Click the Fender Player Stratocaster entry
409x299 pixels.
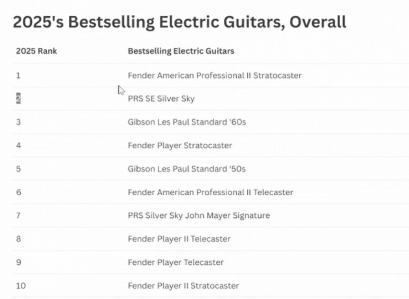point(180,145)
